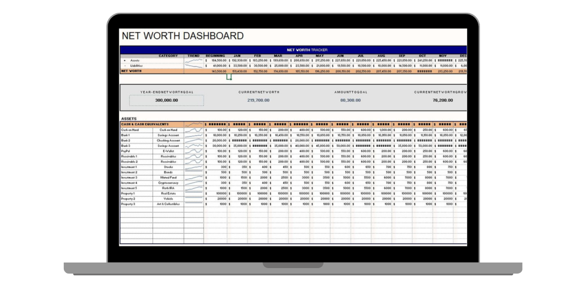Click the Amount To Goal value 80,300.00

(350, 100)
